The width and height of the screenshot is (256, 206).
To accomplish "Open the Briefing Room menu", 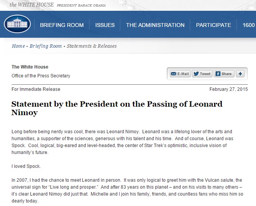I will (62, 25).
